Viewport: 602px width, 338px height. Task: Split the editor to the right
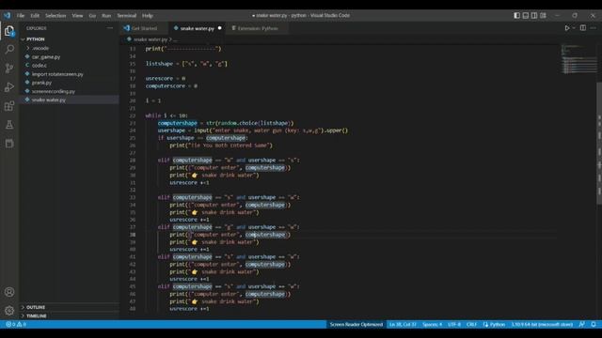click(583, 28)
